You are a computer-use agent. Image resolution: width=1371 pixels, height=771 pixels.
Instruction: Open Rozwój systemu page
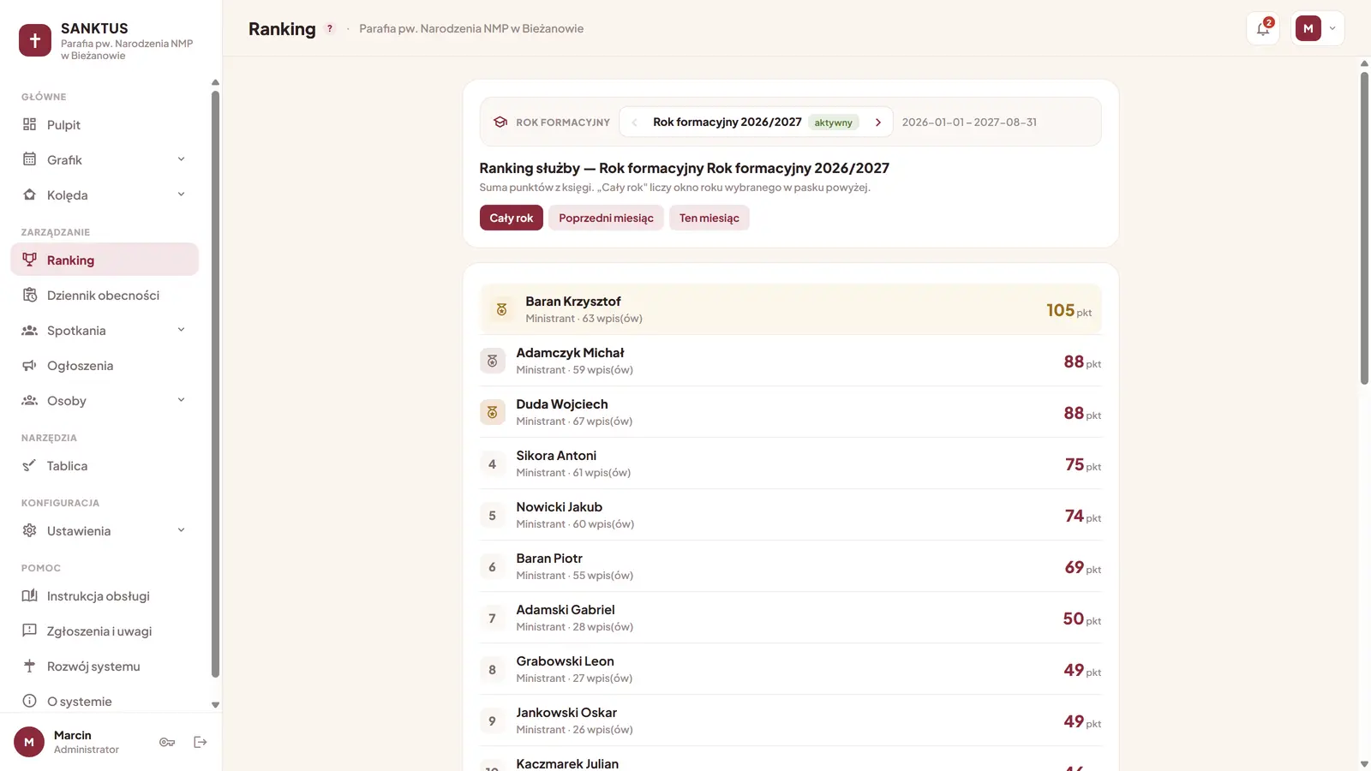point(105,666)
